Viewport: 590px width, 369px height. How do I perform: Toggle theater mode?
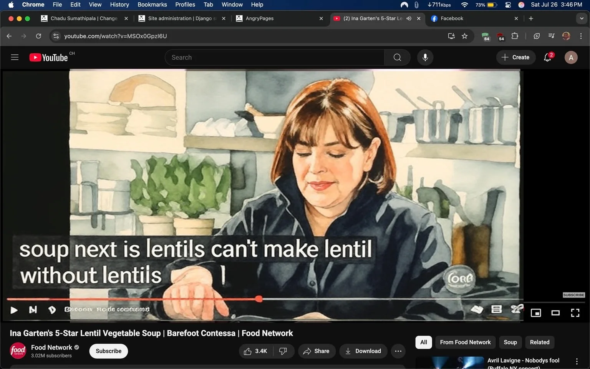555,313
